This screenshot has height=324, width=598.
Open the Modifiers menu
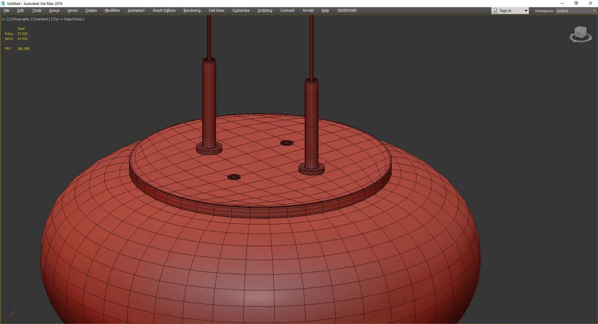coord(112,10)
